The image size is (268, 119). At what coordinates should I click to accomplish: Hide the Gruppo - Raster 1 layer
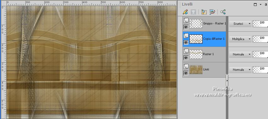pyautogui.click(x=186, y=27)
